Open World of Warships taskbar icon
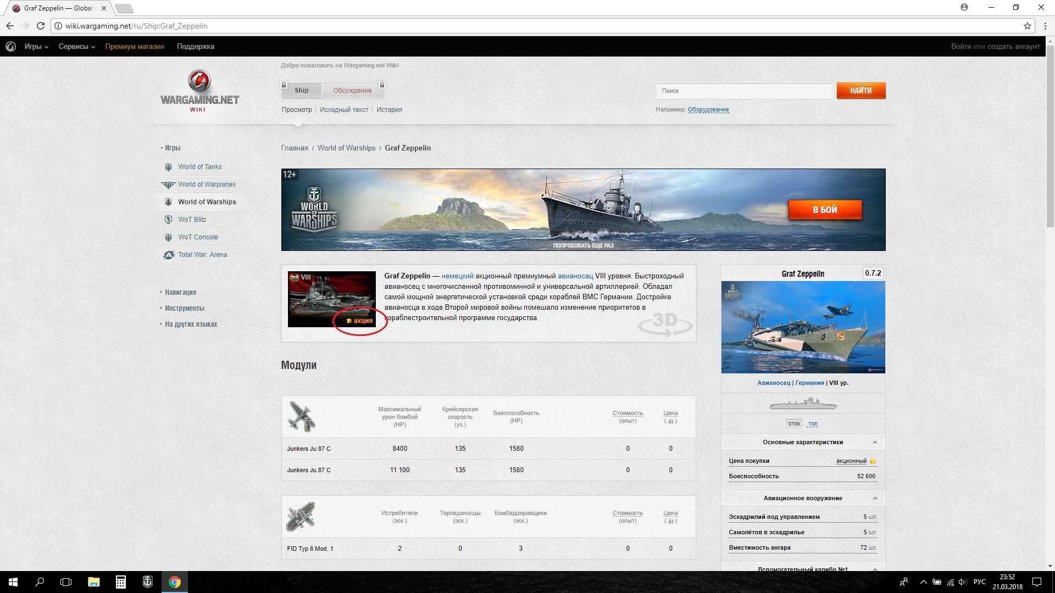Image resolution: width=1055 pixels, height=593 pixels. 147,582
